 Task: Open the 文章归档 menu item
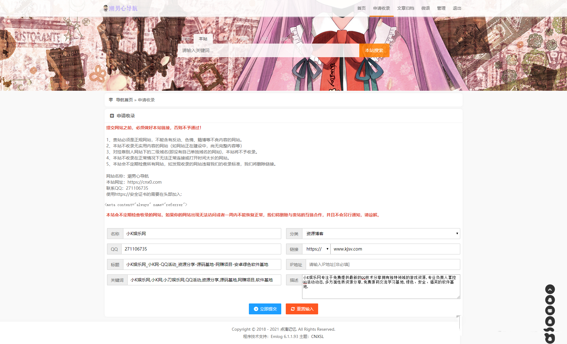coord(406,8)
